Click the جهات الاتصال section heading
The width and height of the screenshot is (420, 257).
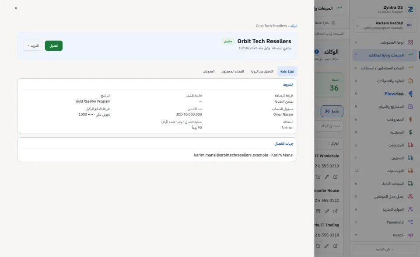(283, 144)
